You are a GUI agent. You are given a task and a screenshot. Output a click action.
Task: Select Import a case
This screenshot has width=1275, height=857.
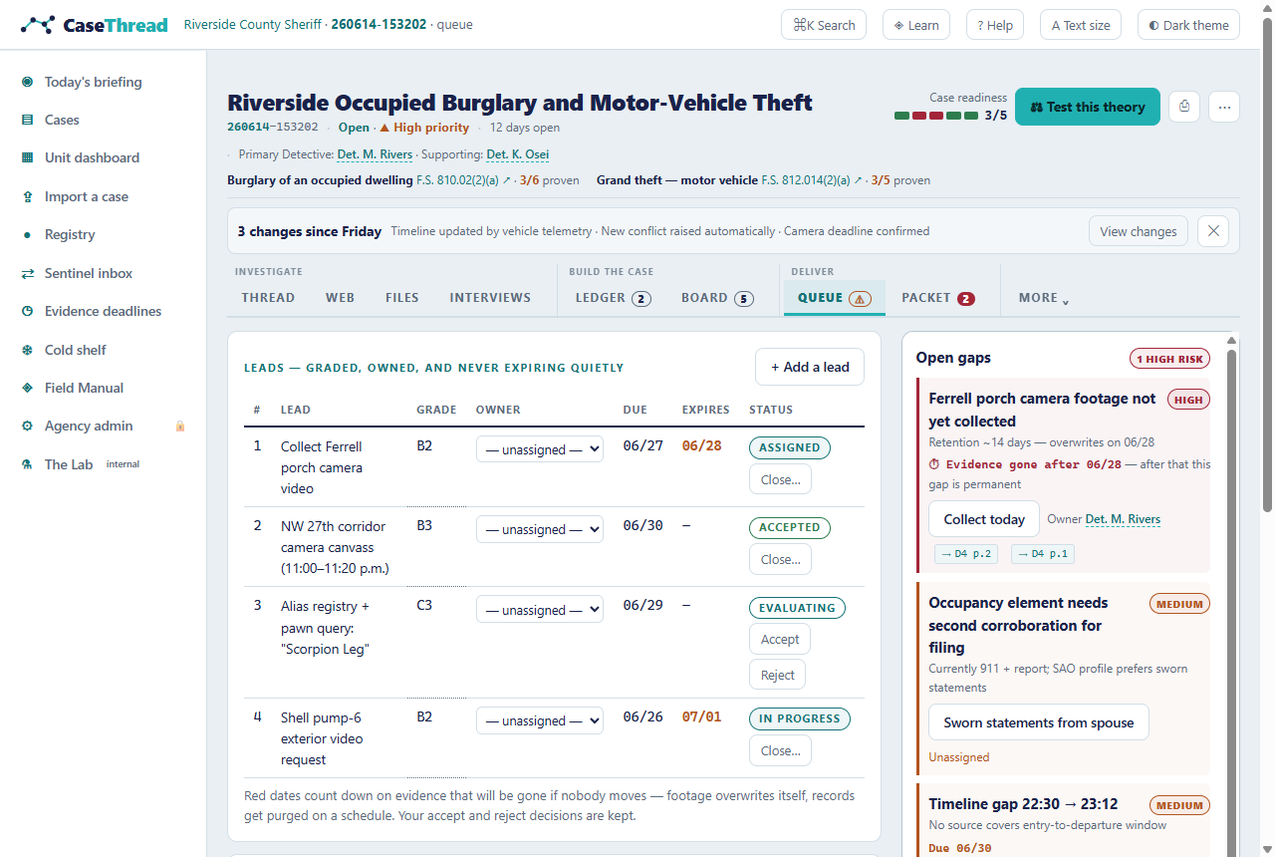[x=86, y=196]
